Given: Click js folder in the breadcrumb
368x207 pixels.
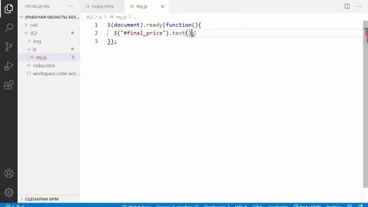Looking at the screenshot, I should click(x=100, y=17).
